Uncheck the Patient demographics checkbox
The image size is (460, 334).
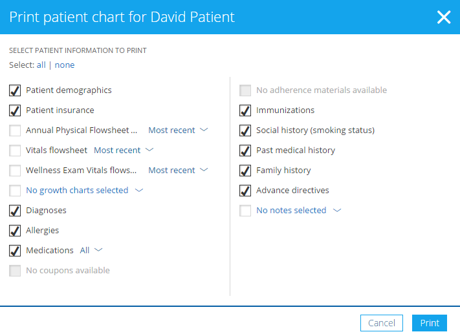pyautogui.click(x=15, y=90)
